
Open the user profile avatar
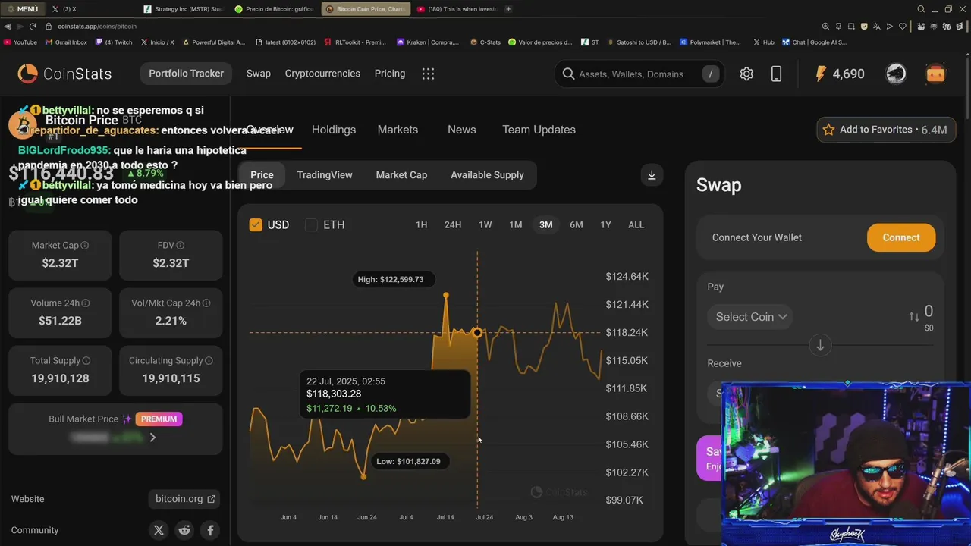tap(896, 74)
